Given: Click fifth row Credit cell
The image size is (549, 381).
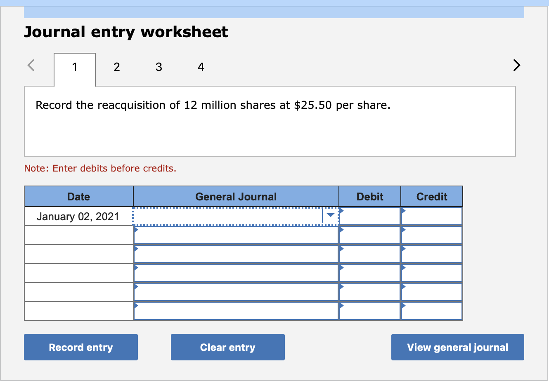Looking at the screenshot, I should click(432, 292).
